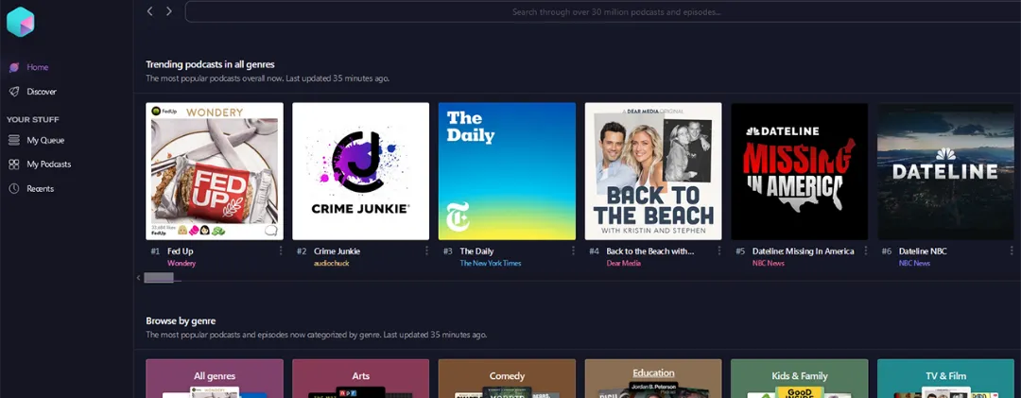Open more options for Crime Junkie
This screenshot has height=398, width=1021.
tap(427, 251)
